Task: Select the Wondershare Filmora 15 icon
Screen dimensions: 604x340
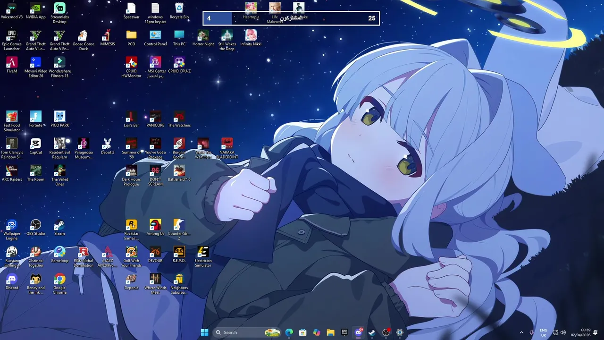Action: tap(59, 68)
